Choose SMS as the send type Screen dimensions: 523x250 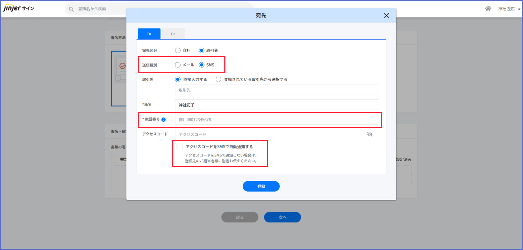pyautogui.click(x=202, y=65)
